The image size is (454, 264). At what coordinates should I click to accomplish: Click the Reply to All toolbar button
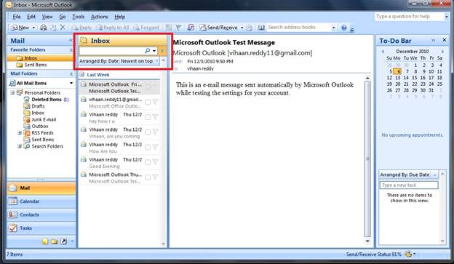113,28
